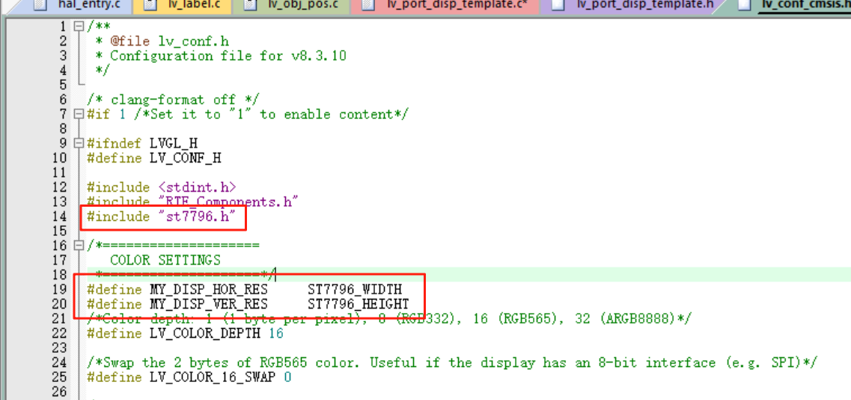Collapse the COLOR SETTINGS comment on line 16
Image resolution: width=851 pixels, height=400 pixels.
point(79,245)
